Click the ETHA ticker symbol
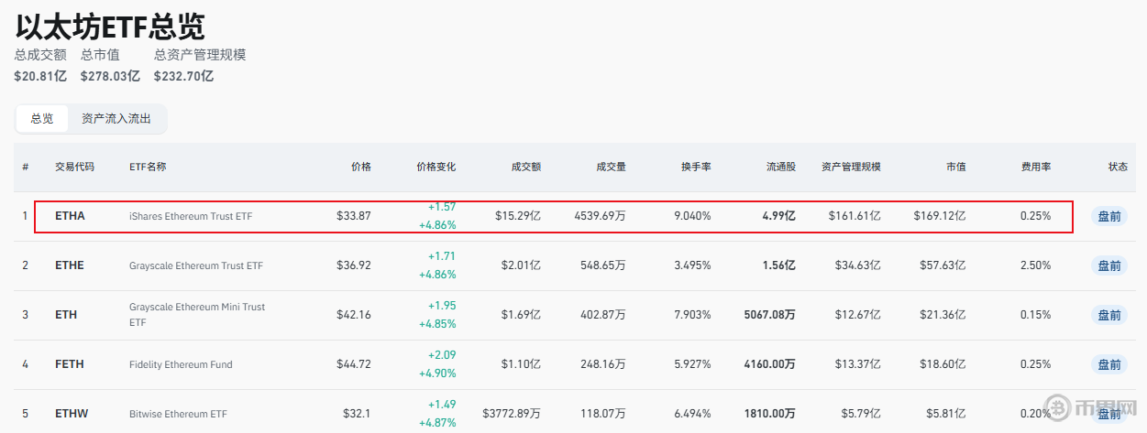The width and height of the screenshot is (1147, 433). coord(70,216)
